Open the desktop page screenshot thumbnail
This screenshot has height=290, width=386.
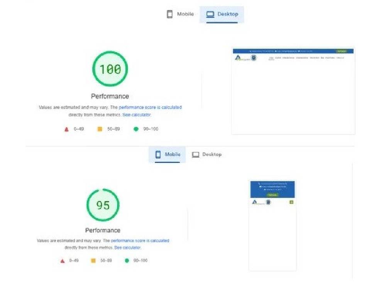tap(293, 91)
